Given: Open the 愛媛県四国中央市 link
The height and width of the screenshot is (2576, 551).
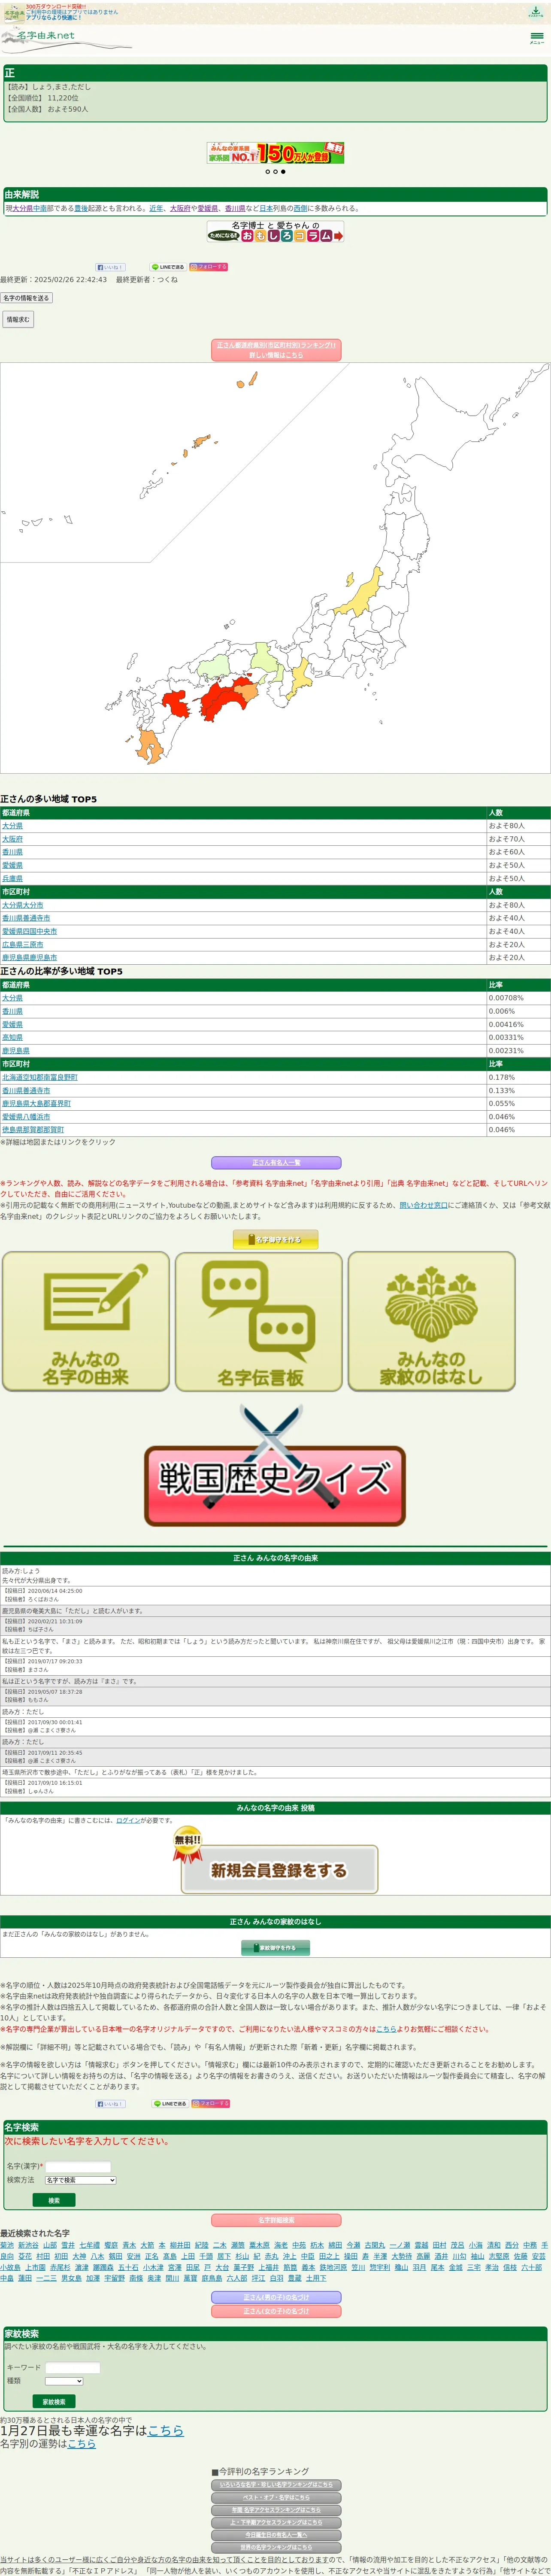Looking at the screenshot, I should point(29,931).
